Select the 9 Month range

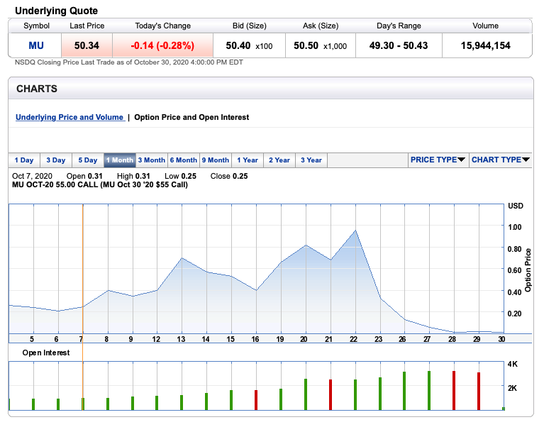click(215, 160)
